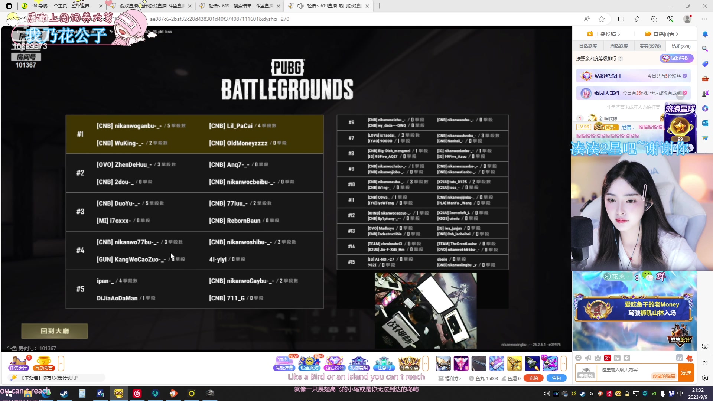The height and width of the screenshot is (401, 713).
Task: Expand 钻粉纪念日 banner arrow
Action: coord(685,76)
